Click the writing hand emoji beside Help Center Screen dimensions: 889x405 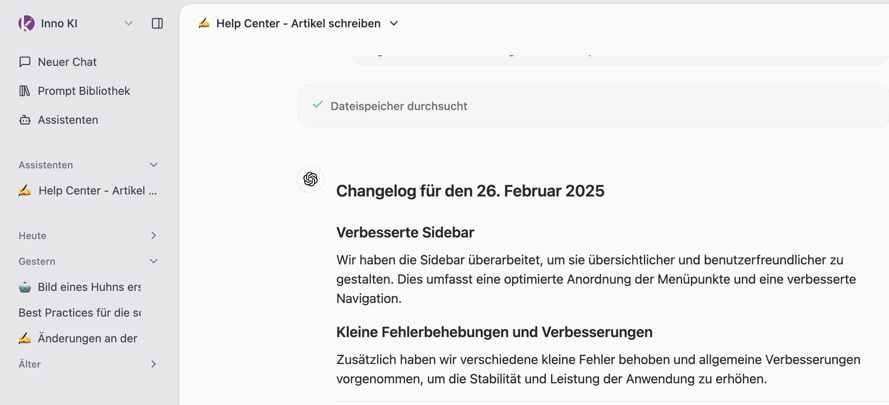pyautogui.click(x=25, y=190)
